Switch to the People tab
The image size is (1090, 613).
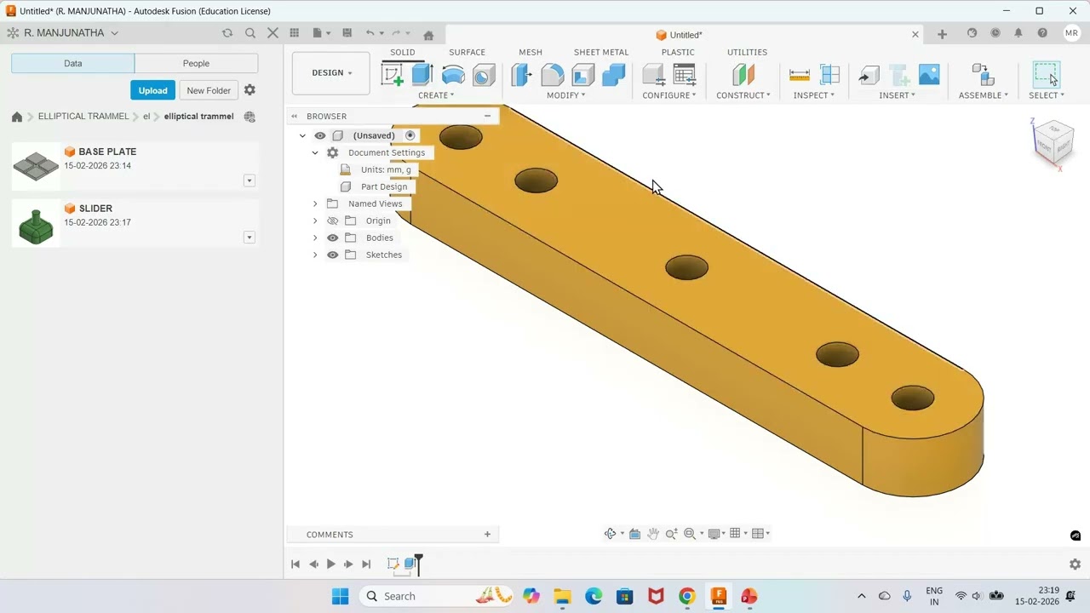pos(196,63)
